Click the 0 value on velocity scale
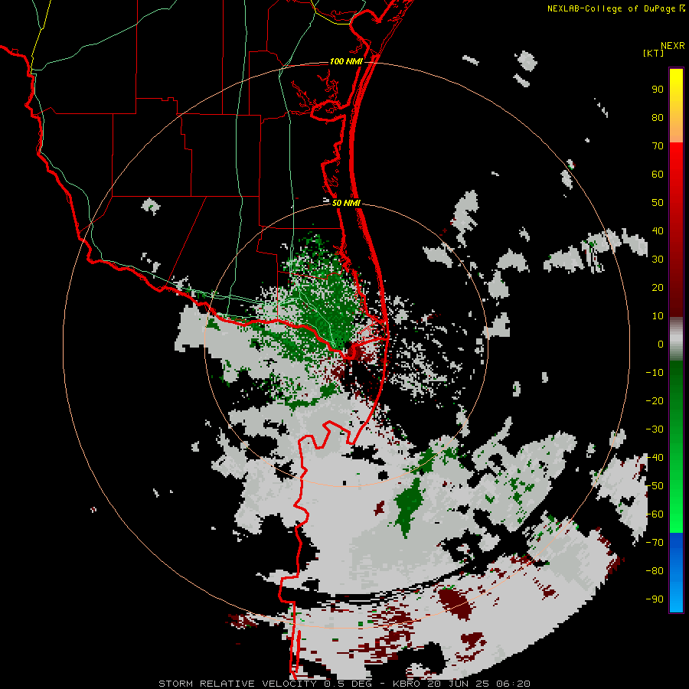The width and height of the screenshot is (689, 689). click(x=661, y=344)
